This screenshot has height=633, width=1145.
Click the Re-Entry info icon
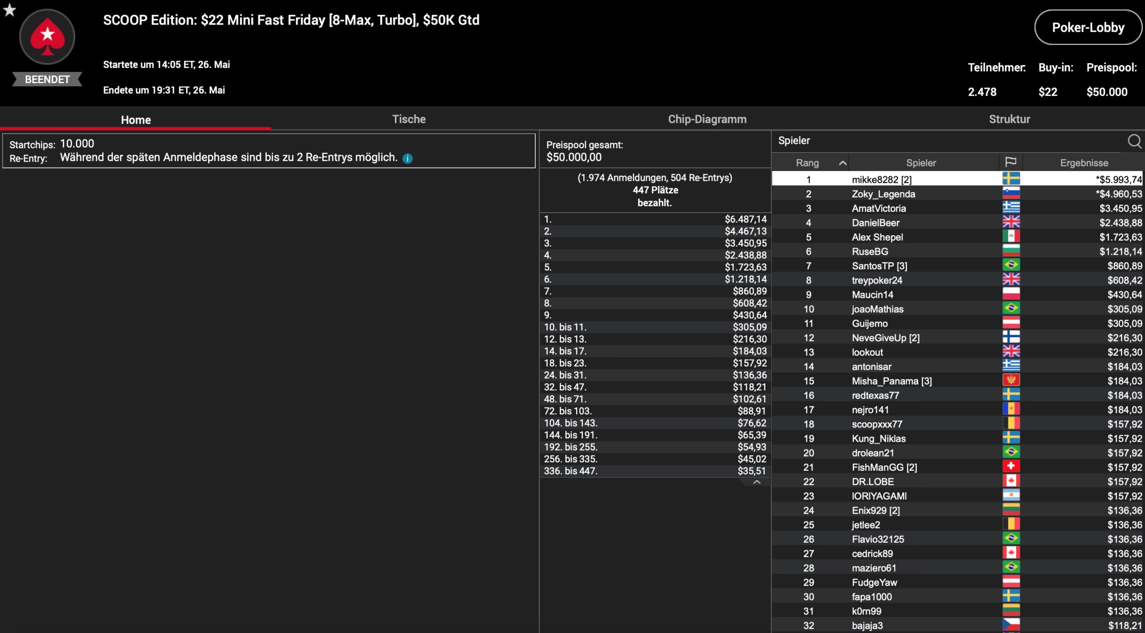tap(407, 158)
